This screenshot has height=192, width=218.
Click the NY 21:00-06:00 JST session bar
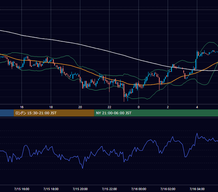[x=156, y=113]
